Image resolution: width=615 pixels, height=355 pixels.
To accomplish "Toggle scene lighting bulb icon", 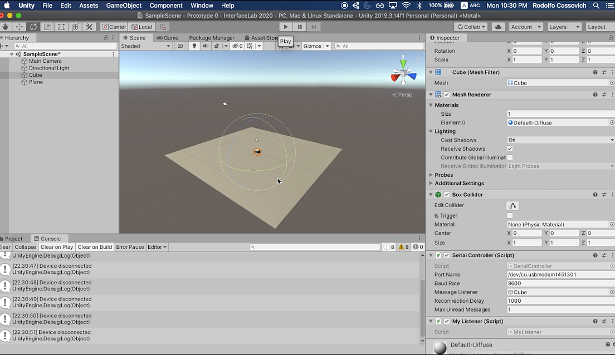I will tap(194, 46).
